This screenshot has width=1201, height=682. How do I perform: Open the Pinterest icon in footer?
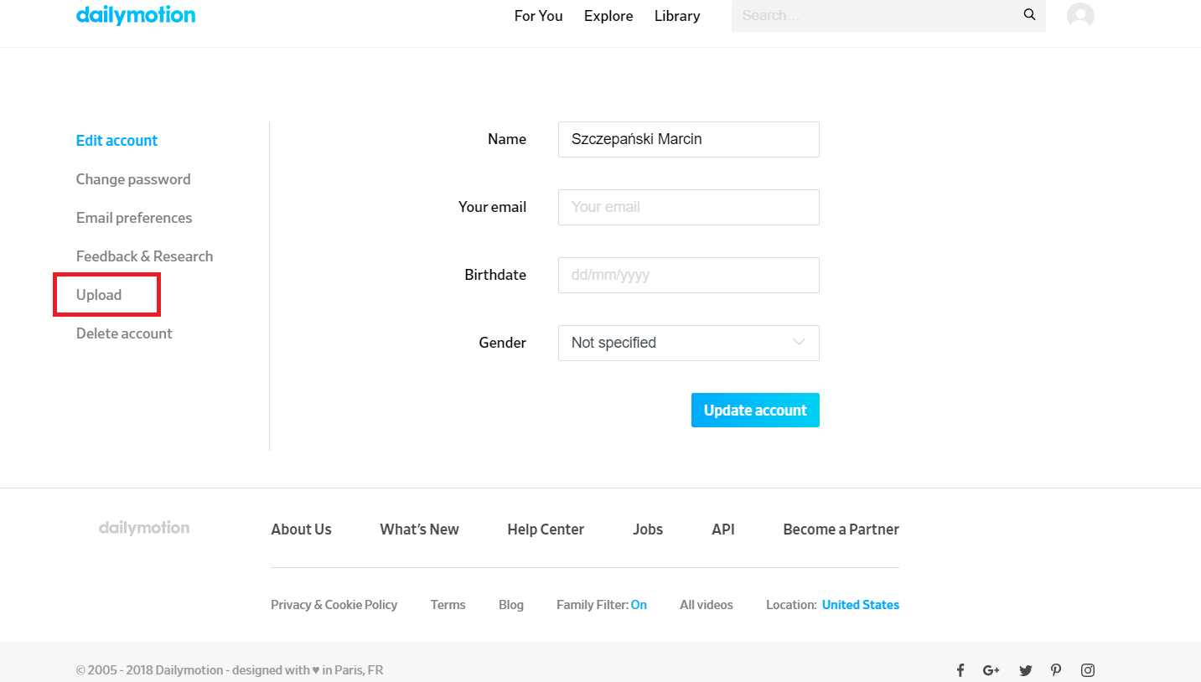tap(1056, 670)
